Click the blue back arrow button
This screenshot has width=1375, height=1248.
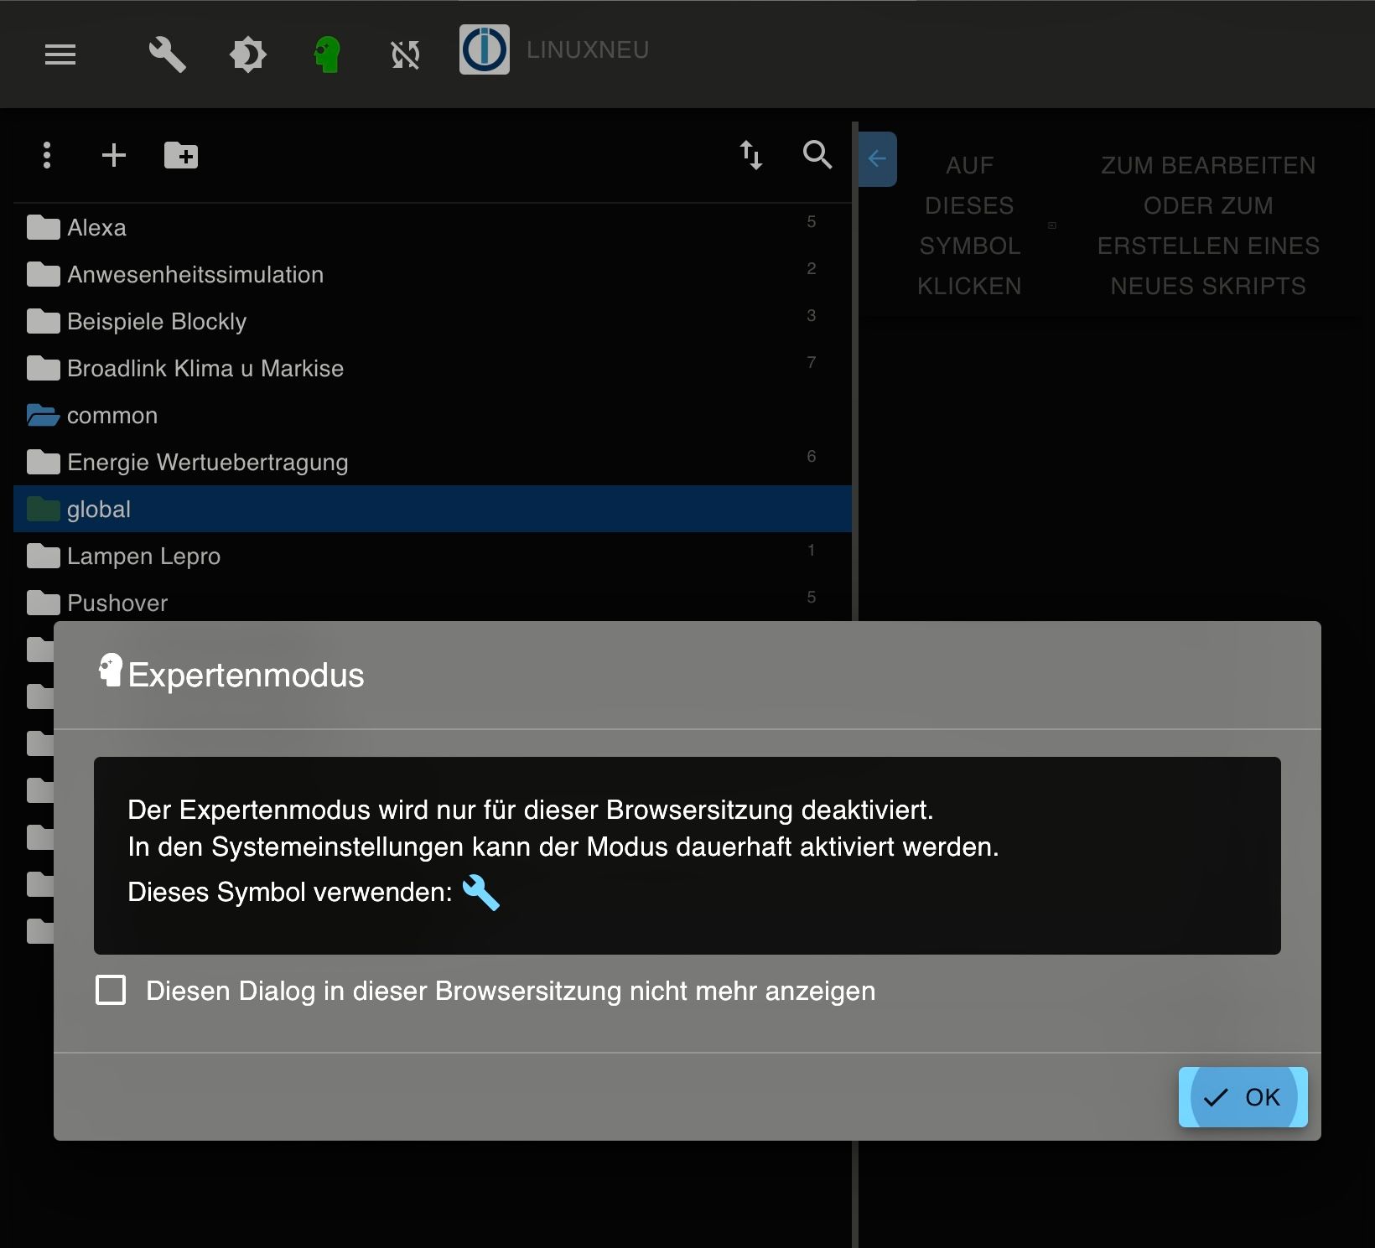click(x=878, y=158)
